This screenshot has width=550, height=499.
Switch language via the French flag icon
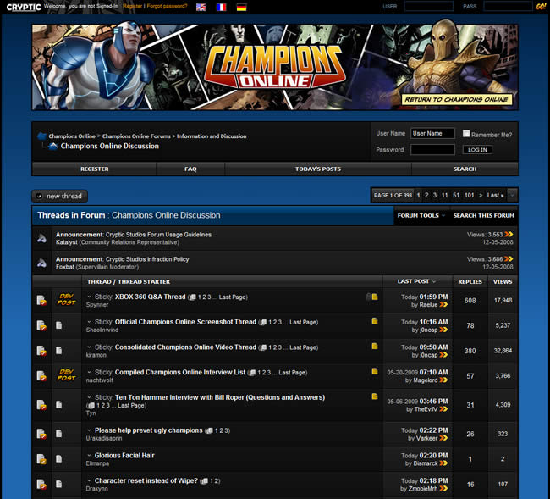click(x=222, y=7)
